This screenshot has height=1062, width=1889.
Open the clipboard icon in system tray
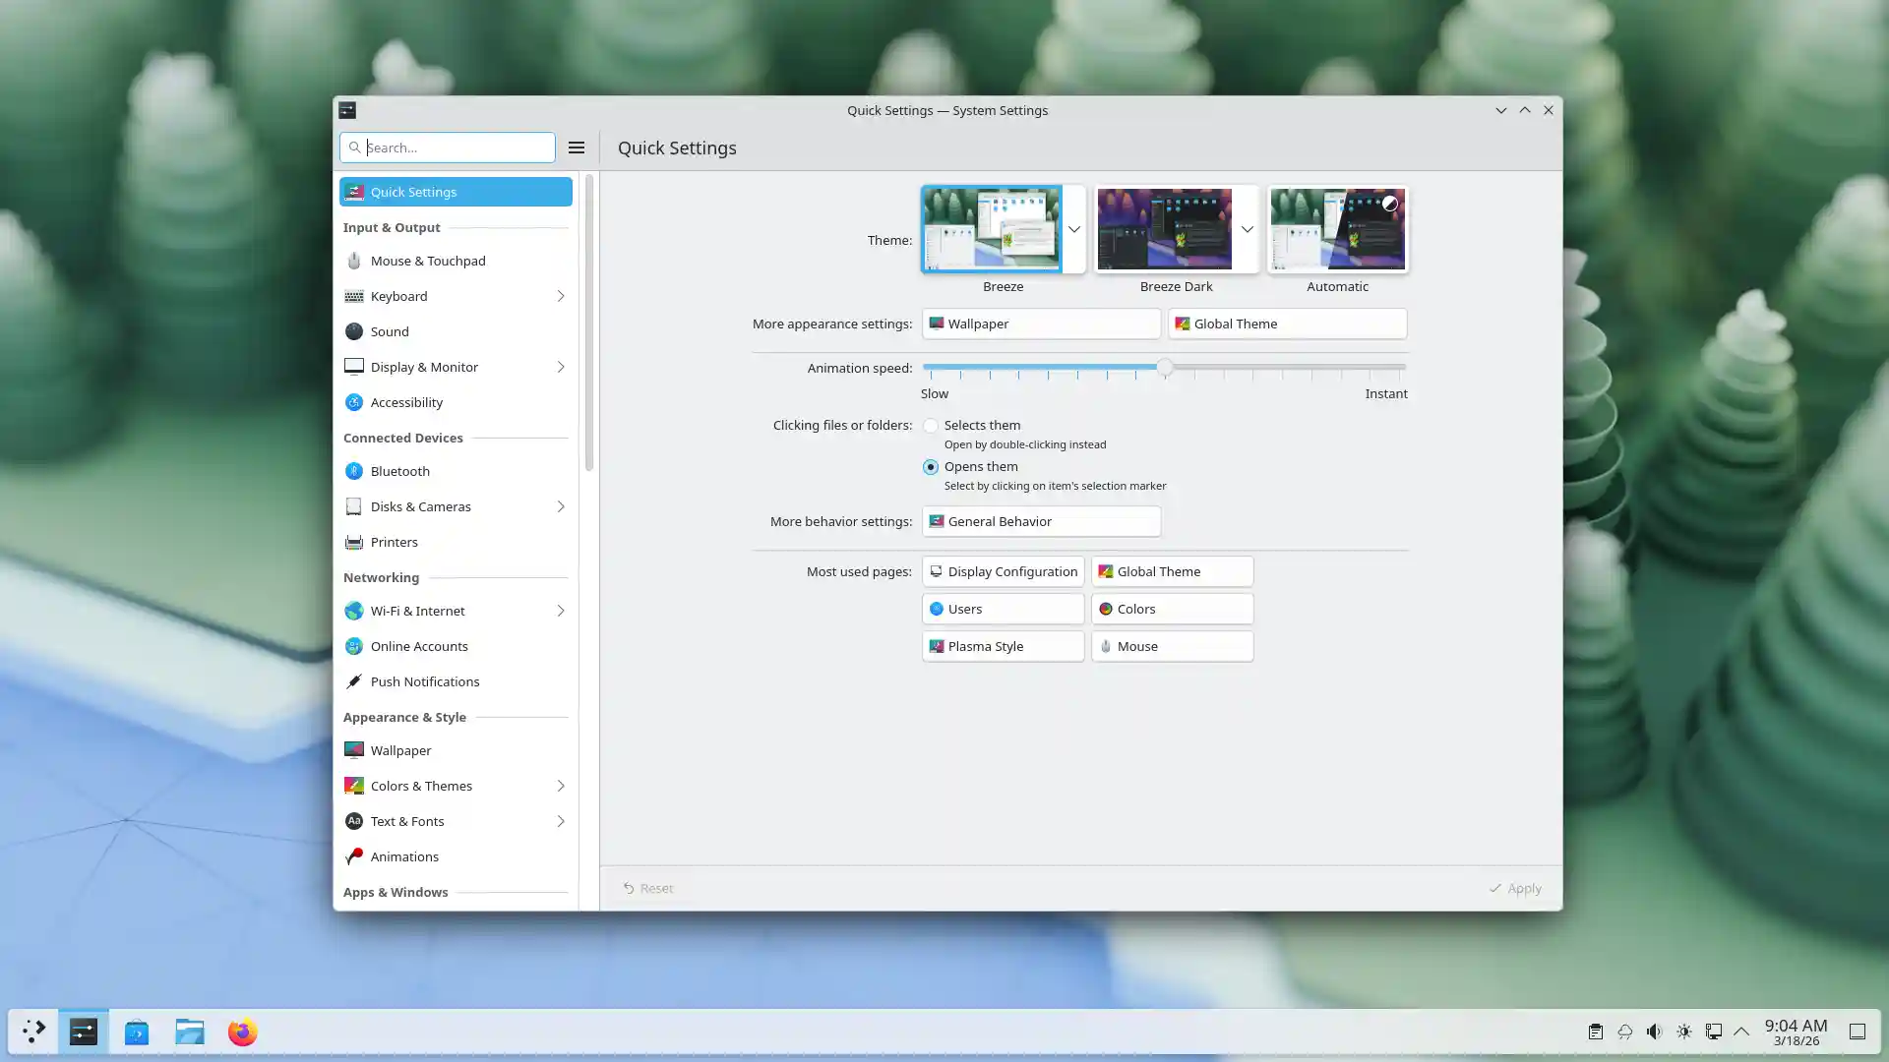[x=1595, y=1032]
